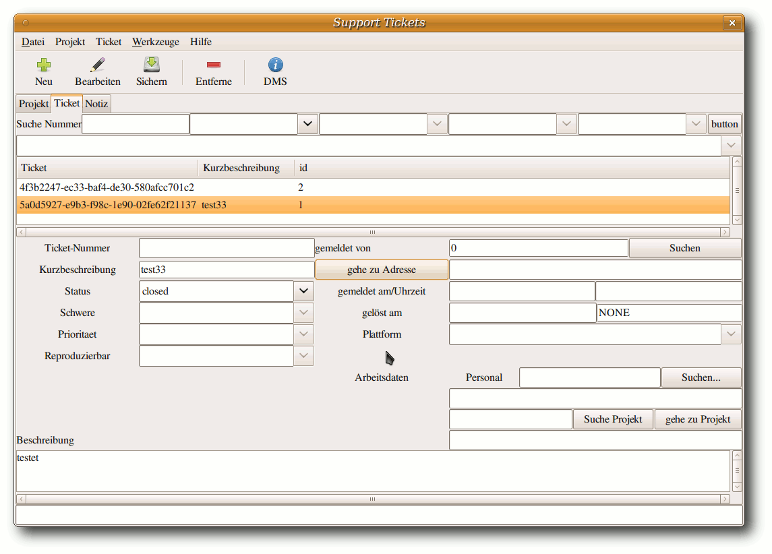The height and width of the screenshot is (554, 772).
Task: Expand the wide dropdown below the search row
Action: coord(731,146)
